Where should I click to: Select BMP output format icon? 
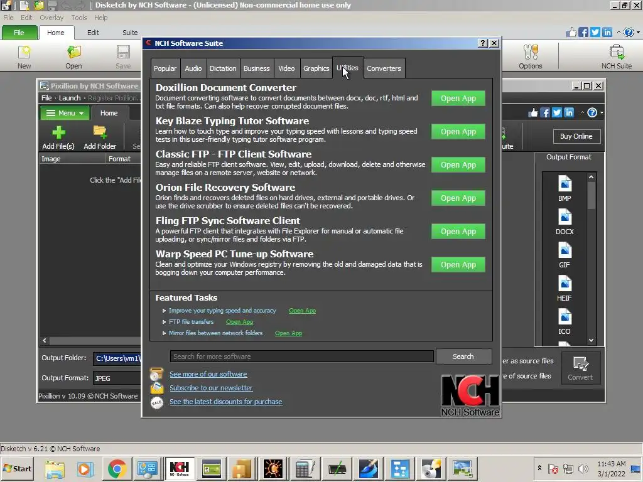point(565,188)
